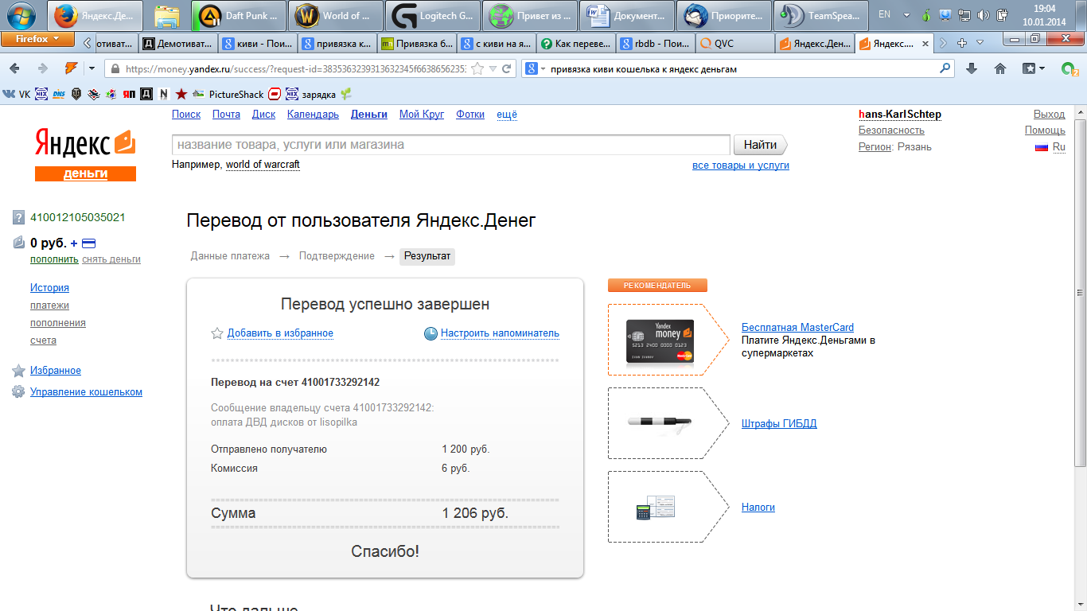This screenshot has width=1087, height=611.
Task: Click the product search input field
Action: click(451, 145)
